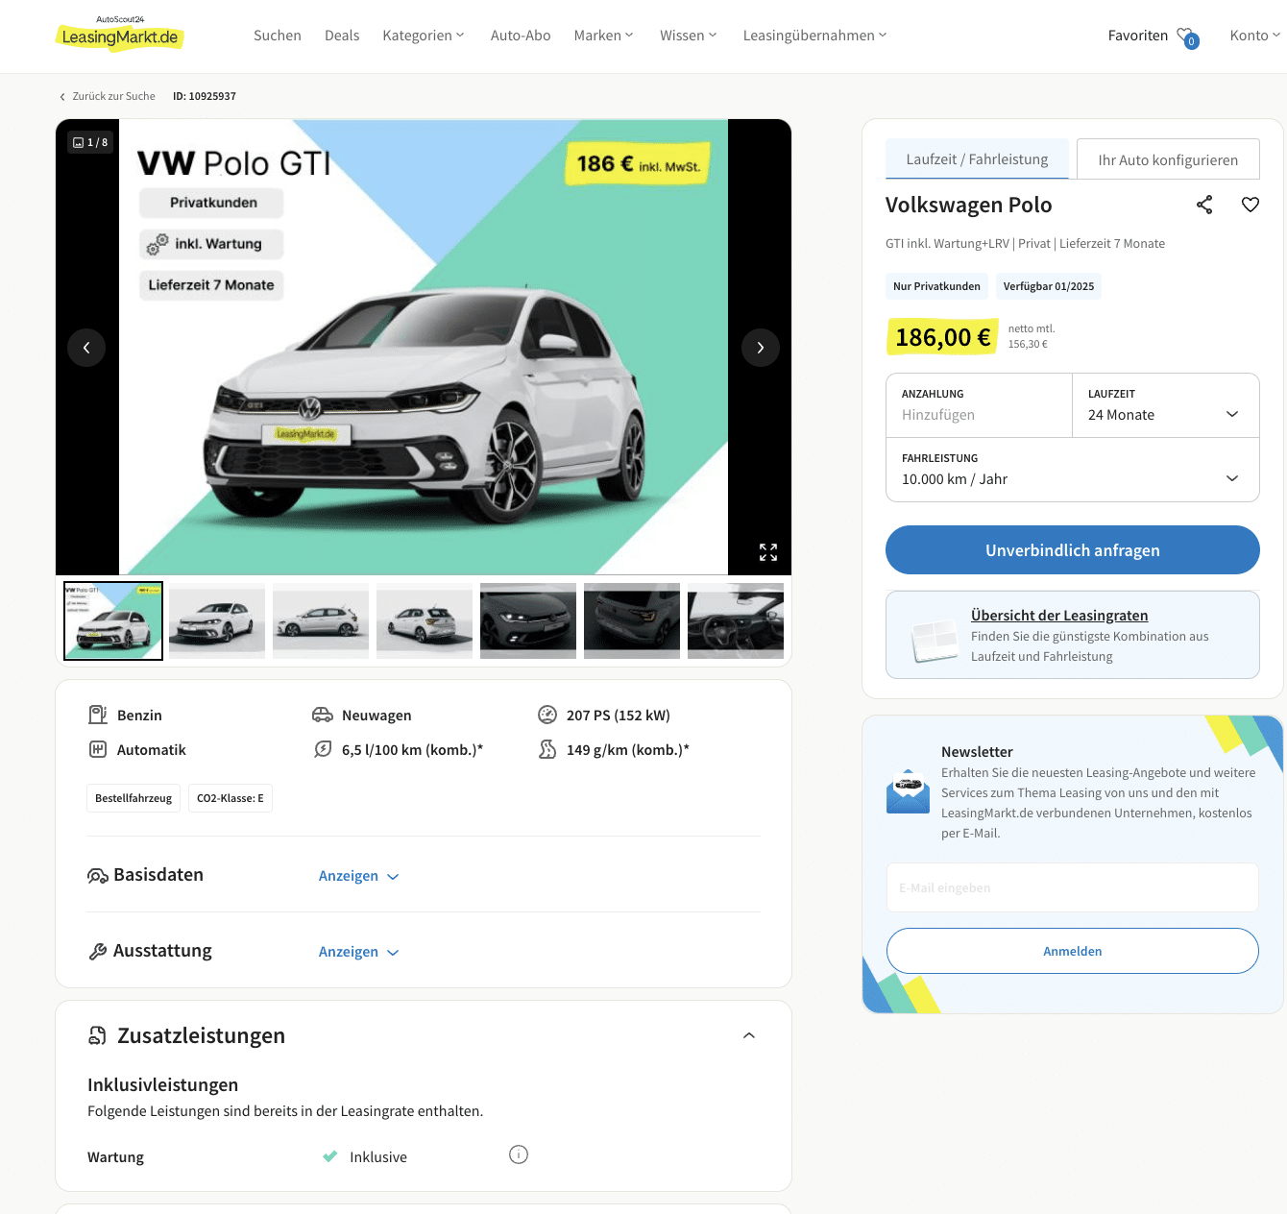Click the 186,00 € price label

pyautogui.click(x=942, y=337)
